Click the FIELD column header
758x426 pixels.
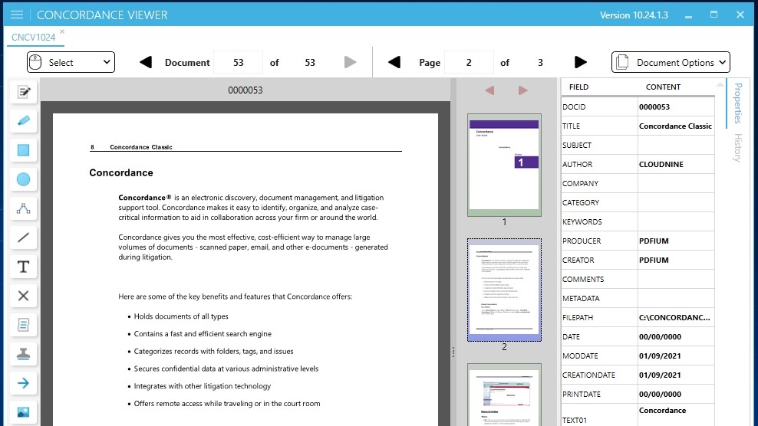point(578,87)
